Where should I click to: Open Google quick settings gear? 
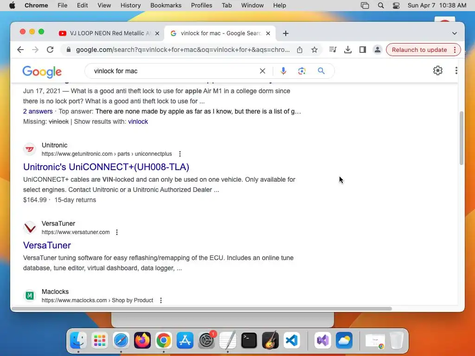coord(438,70)
